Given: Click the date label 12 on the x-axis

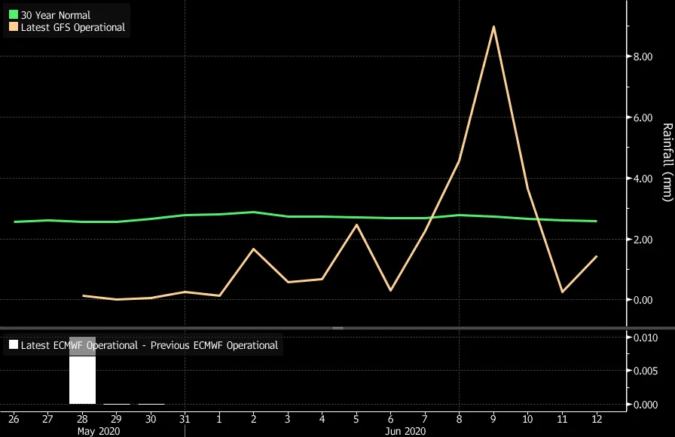Looking at the screenshot, I should pos(597,419).
